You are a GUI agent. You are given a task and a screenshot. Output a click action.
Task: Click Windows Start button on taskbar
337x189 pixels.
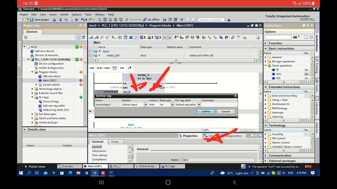point(21,173)
